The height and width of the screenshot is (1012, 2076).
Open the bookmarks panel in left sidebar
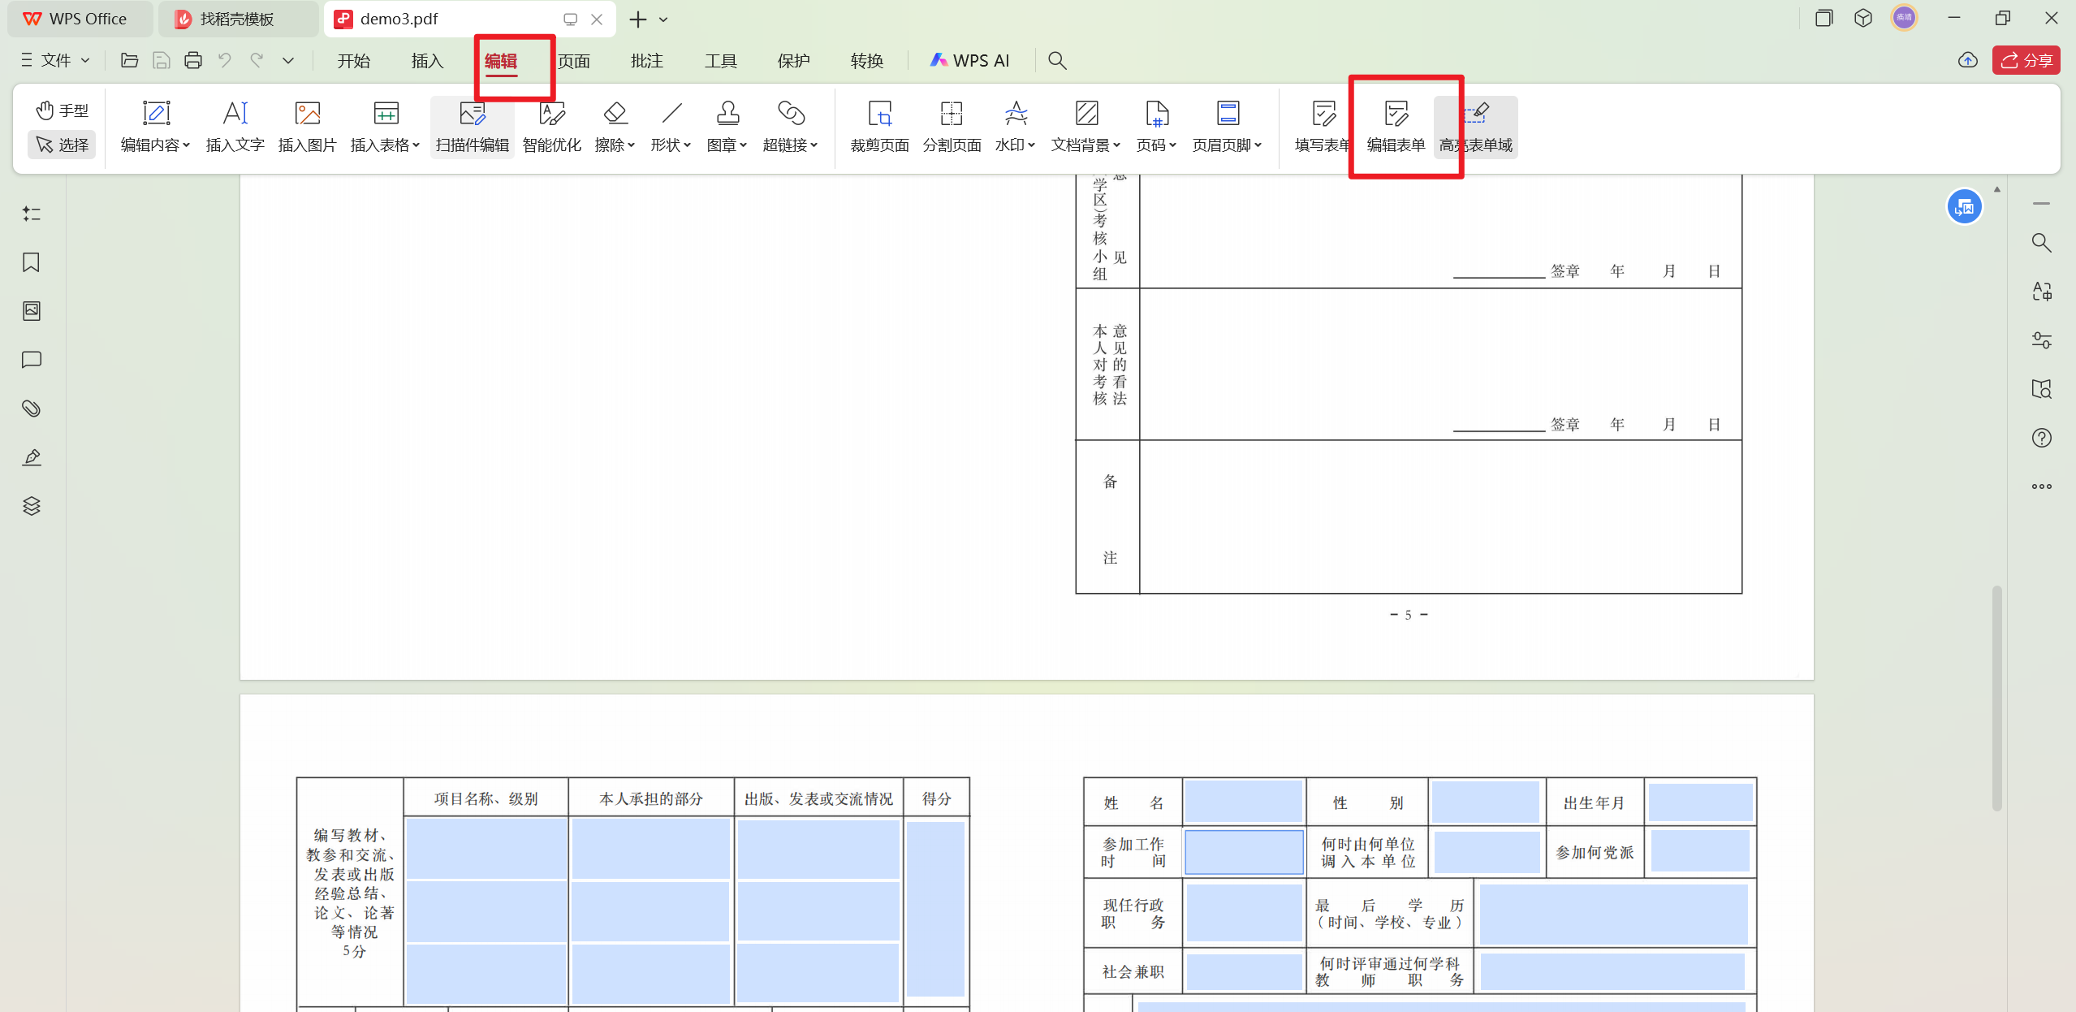(31, 262)
